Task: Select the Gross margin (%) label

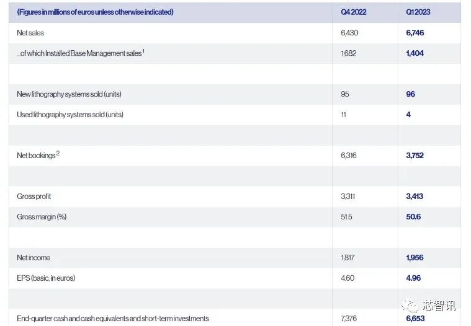Action: [x=42, y=217]
